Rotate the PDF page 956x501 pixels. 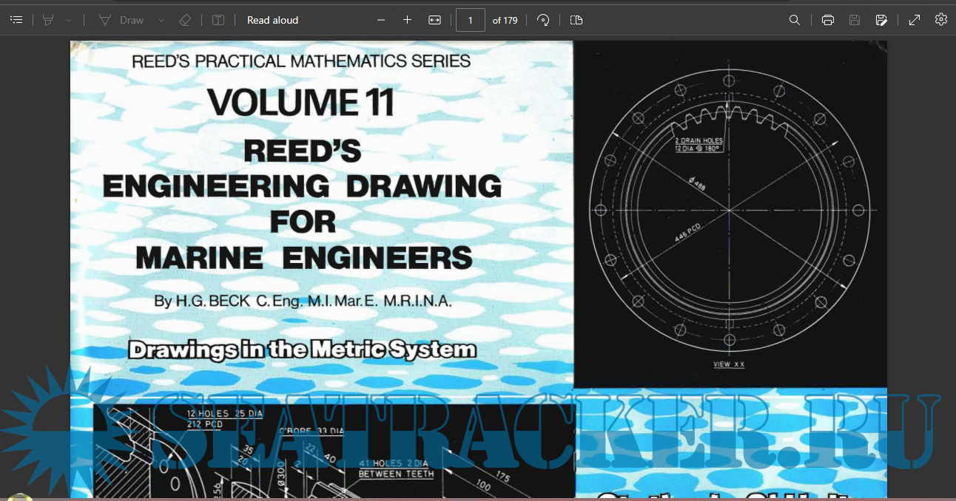[x=543, y=20]
